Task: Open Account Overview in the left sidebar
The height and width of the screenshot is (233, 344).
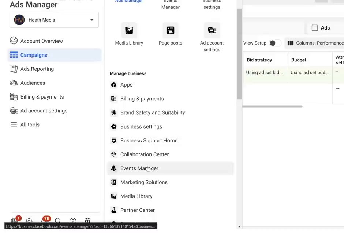Action: click(x=36, y=41)
